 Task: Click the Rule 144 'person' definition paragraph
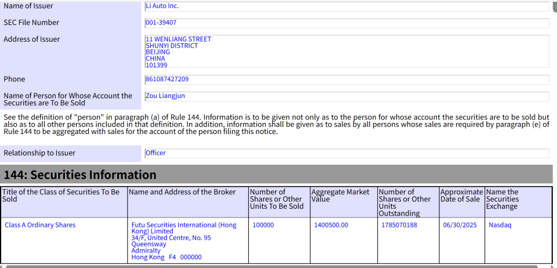pos(276,124)
